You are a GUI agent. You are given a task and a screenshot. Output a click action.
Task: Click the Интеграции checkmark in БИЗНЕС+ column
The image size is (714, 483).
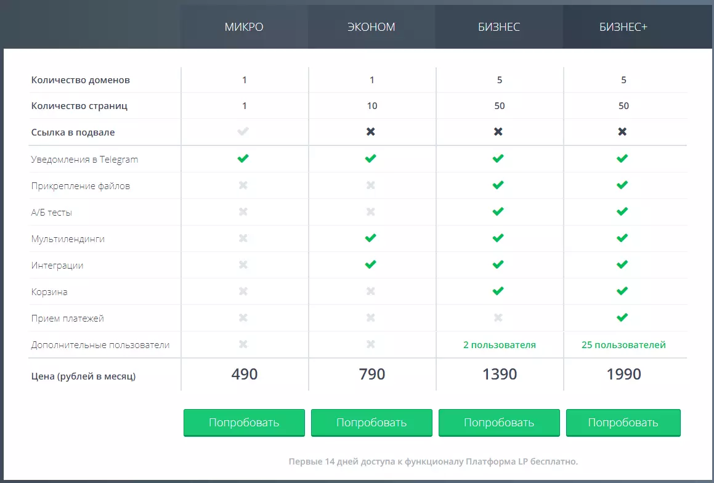pyautogui.click(x=622, y=264)
